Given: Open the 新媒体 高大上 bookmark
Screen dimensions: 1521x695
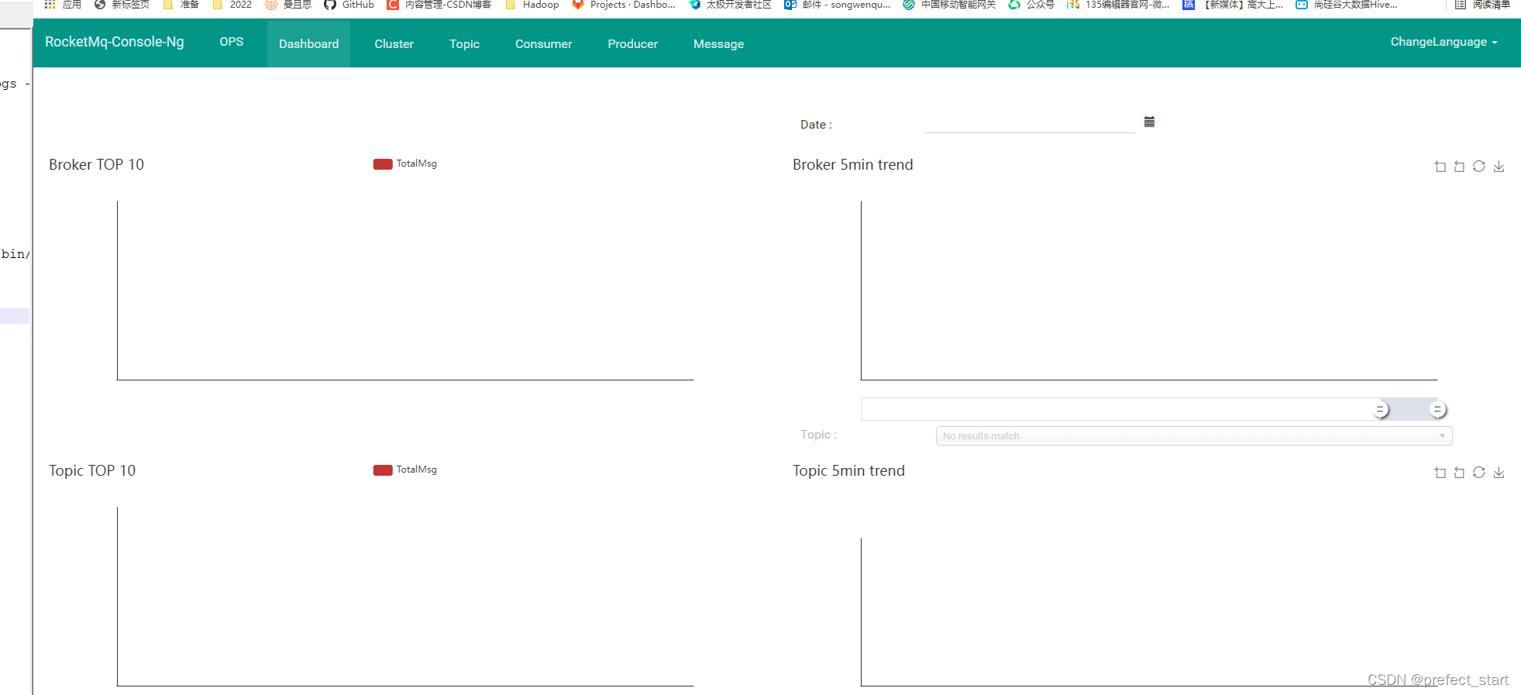Looking at the screenshot, I should pos(1233,5).
